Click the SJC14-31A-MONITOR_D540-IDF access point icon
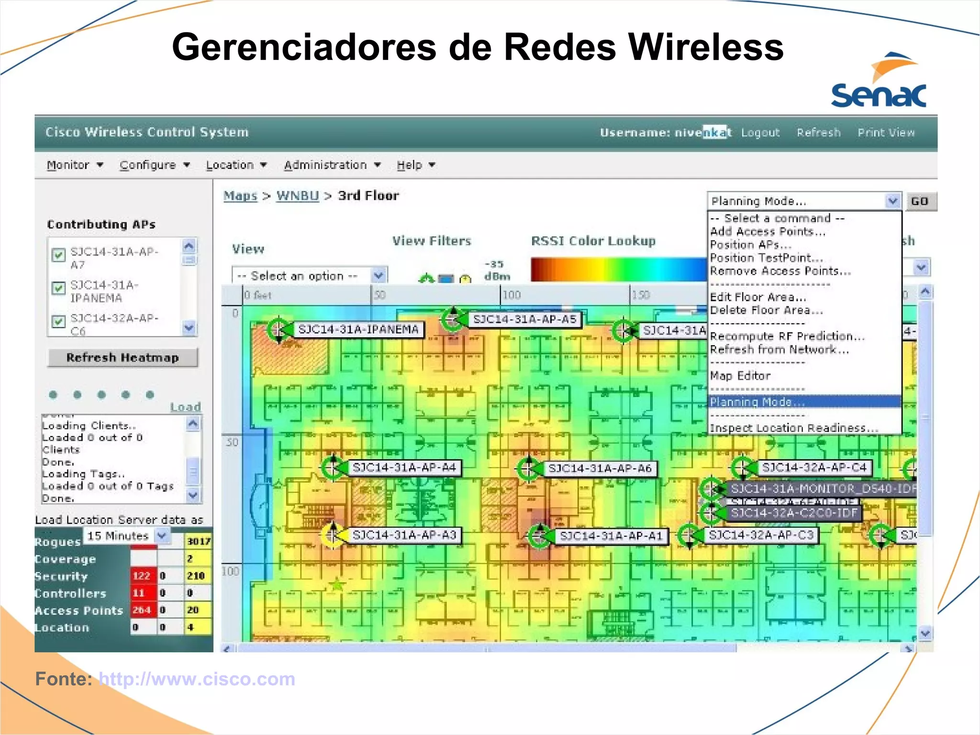 712,489
